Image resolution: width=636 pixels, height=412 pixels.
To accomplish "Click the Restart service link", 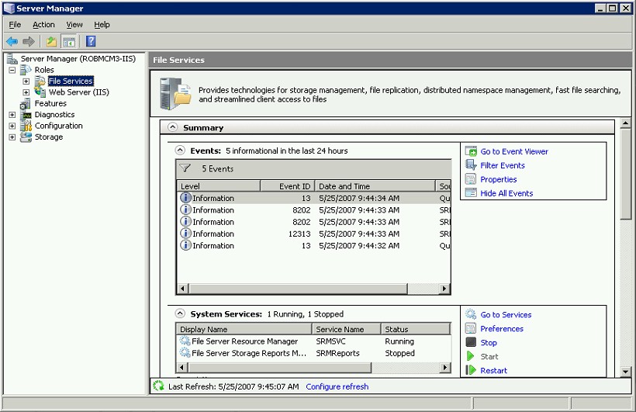I will [x=493, y=370].
